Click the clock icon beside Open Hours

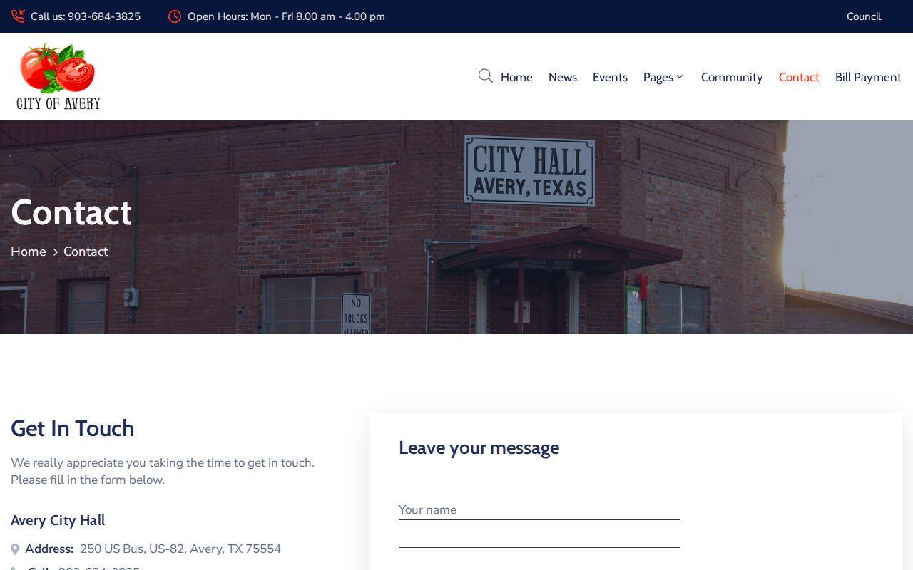175,16
